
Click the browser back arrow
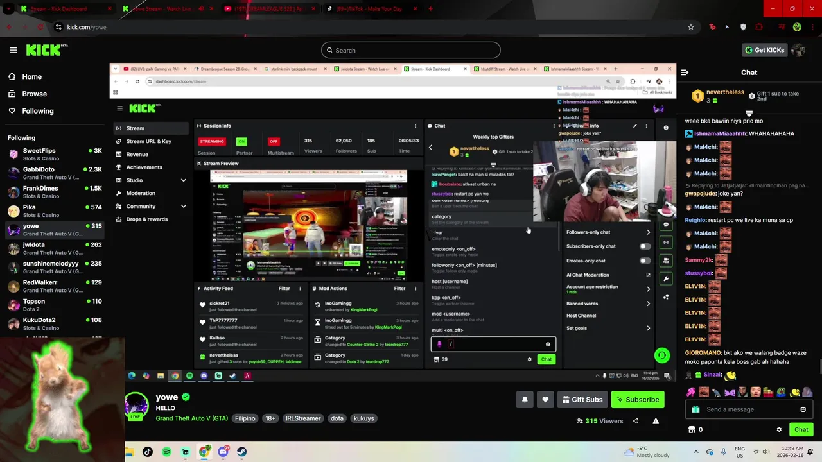(9, 27)
